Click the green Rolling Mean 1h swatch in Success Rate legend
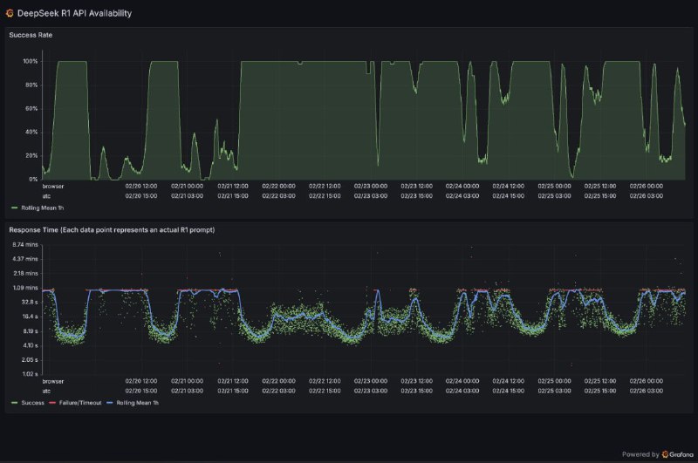Image resolution: width=698 pixels, height=463 pixels. pos(14,208)
